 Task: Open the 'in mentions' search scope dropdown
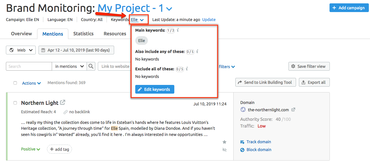(x=69, y=66)
